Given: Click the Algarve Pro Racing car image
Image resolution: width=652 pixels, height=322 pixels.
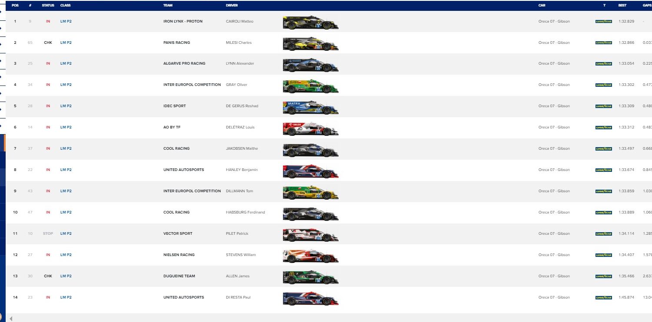Looking at the screenshot, I should pyautogui.click(x=310, y=65).
